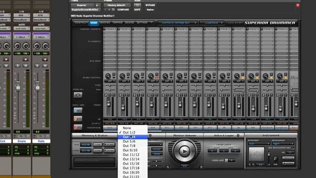This screenshot has width=316, height=178.
Task: Open the Load/Save dropdown
Action: pos(211,23)
